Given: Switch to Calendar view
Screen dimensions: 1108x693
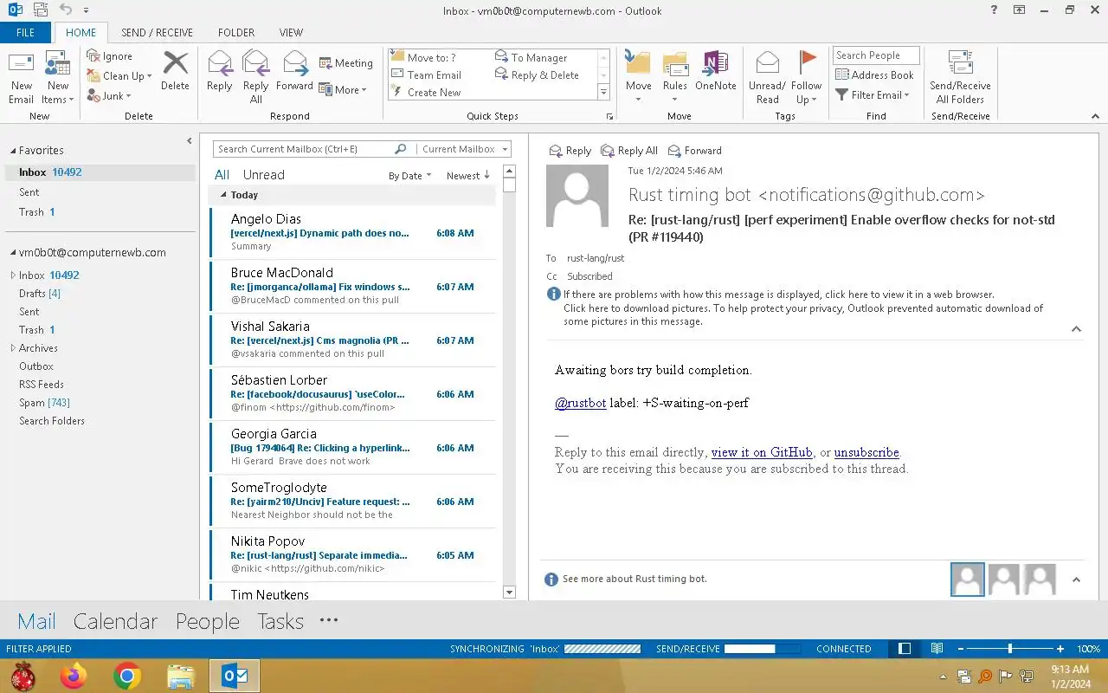Looking at the screenshot, I should pos(115,621).
